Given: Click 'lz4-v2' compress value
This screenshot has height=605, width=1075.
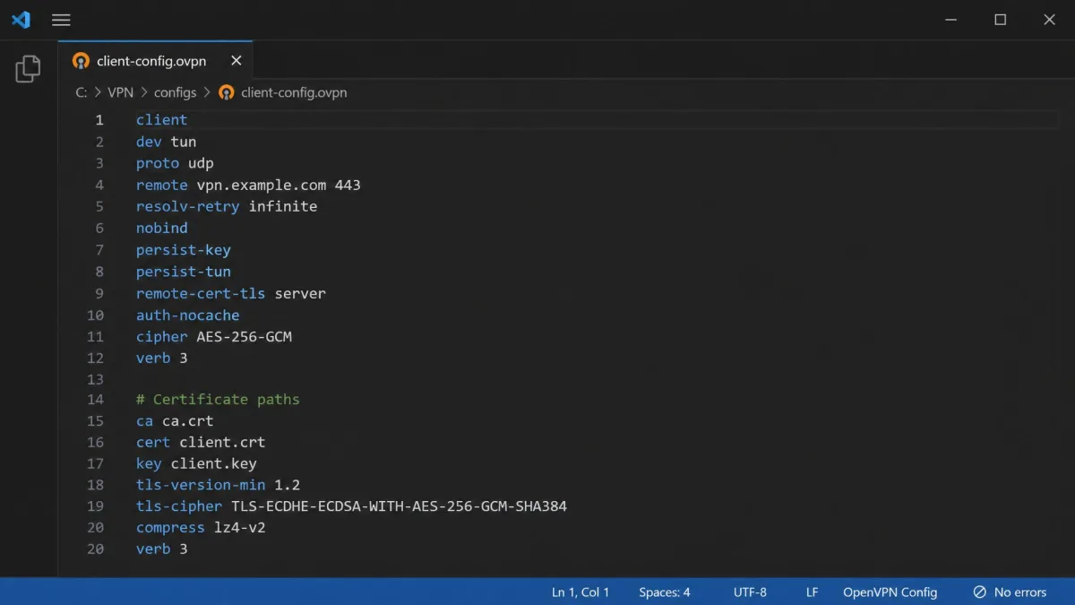Looking at the screenshot, I should 240,528.
